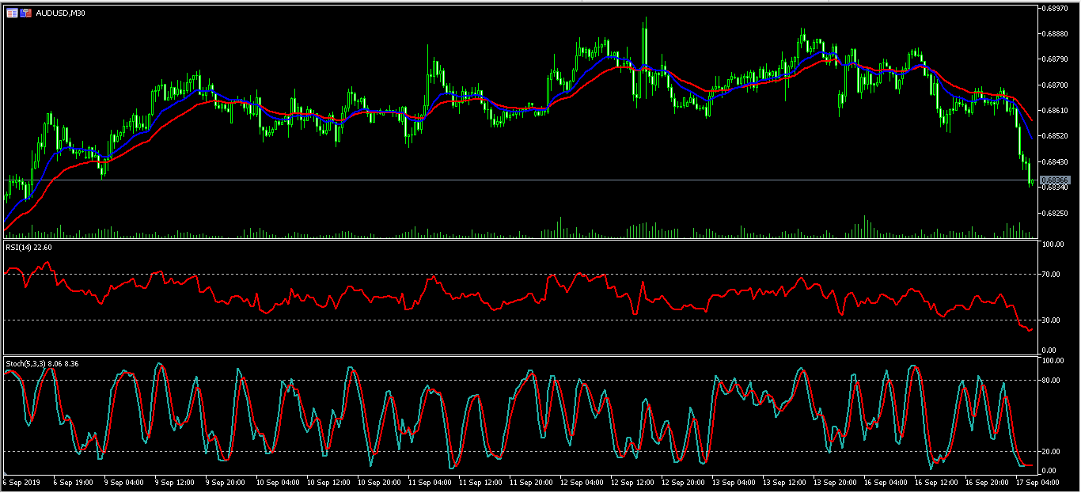Click the 0.68250 price axis label
Viewport: 1081px width, 493px height.
click(1056, 213)
